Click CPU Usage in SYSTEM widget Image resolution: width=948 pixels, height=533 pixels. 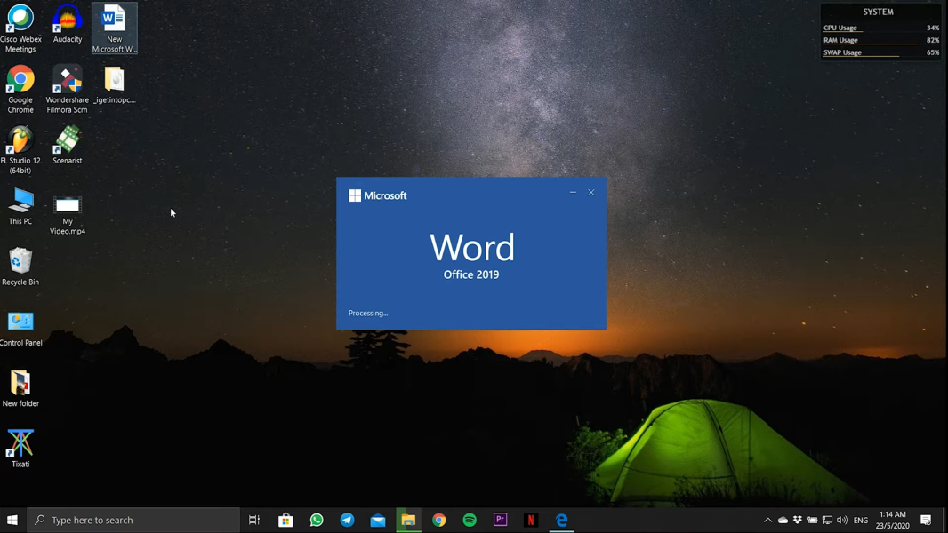(x=881, y=28)
